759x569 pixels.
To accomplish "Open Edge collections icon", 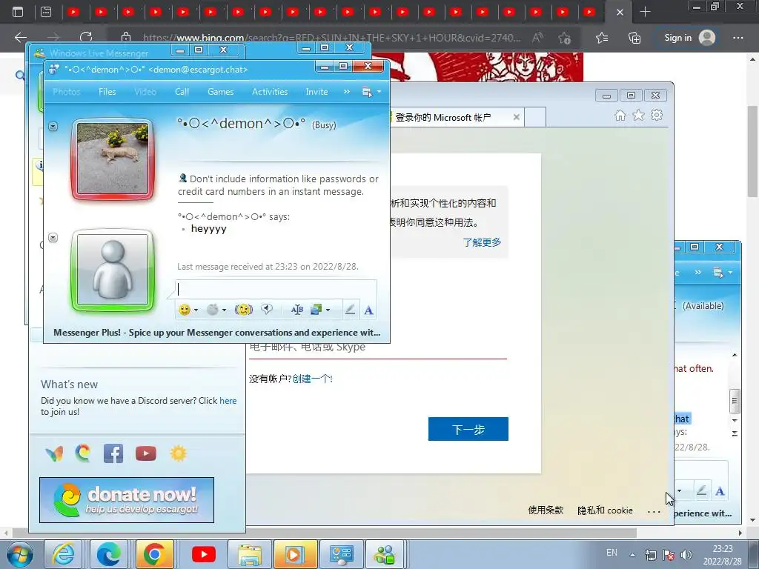I will click(x=634, y=38).
